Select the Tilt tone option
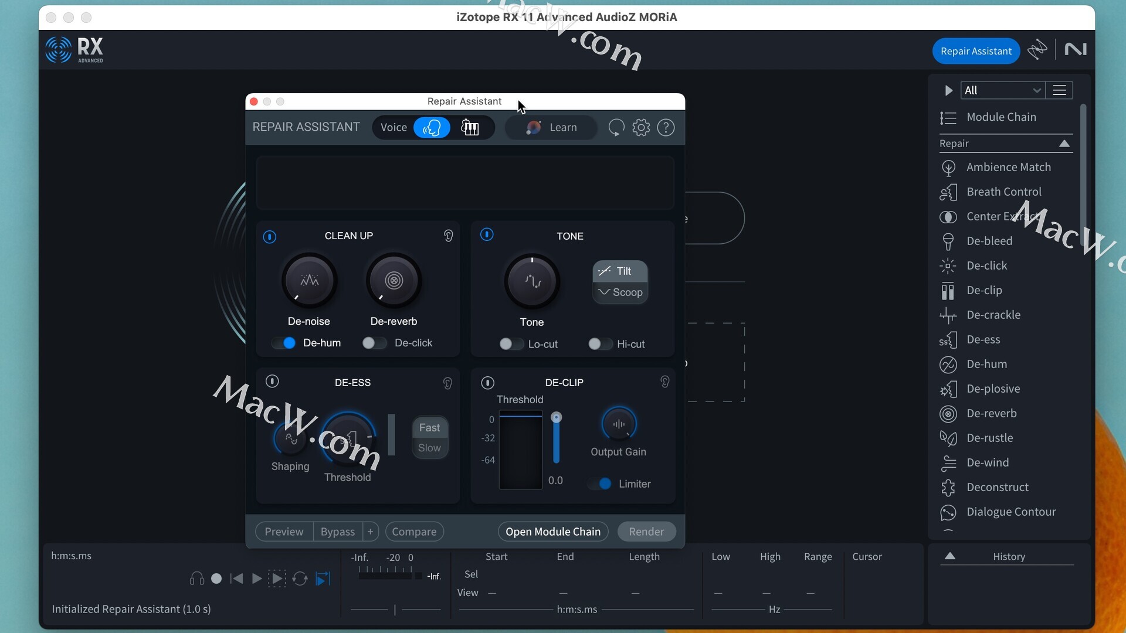Screen dimensions: 1126x633 pyautogui.click(x=620, y=271)
